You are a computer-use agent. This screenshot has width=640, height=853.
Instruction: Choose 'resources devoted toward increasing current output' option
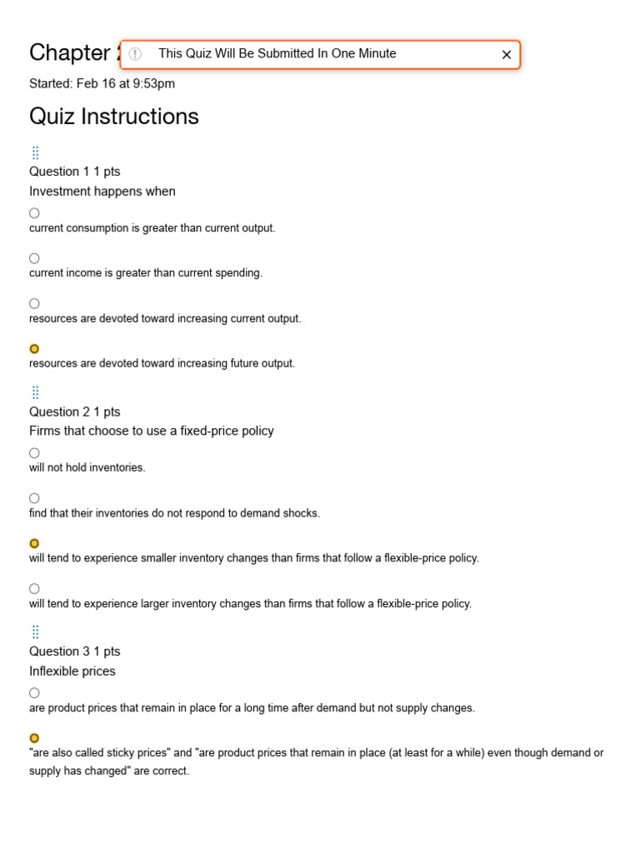(x=34, y=303)
